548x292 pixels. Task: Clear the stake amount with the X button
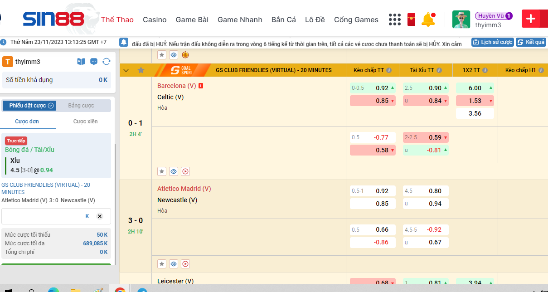pos(100,216)
